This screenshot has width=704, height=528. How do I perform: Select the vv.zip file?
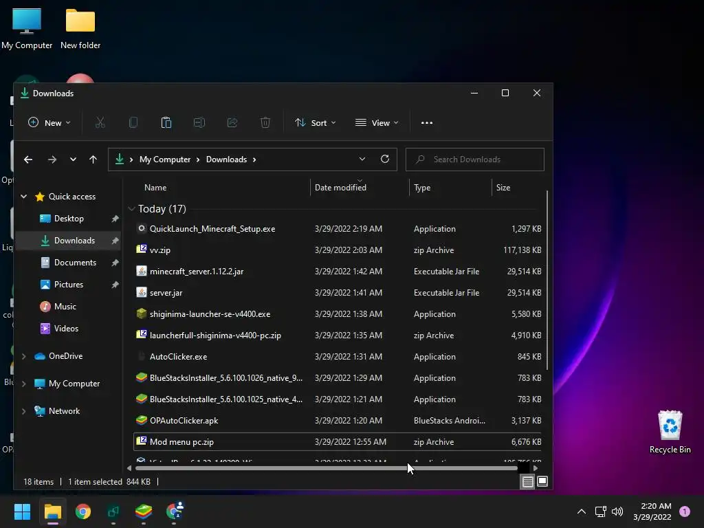tap(338, 250)
